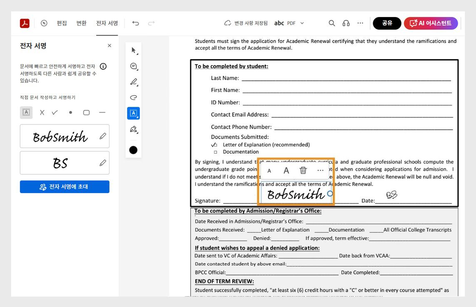476x307 pixels.
Task: Open the 변환 menu
Action: [81, 23]
